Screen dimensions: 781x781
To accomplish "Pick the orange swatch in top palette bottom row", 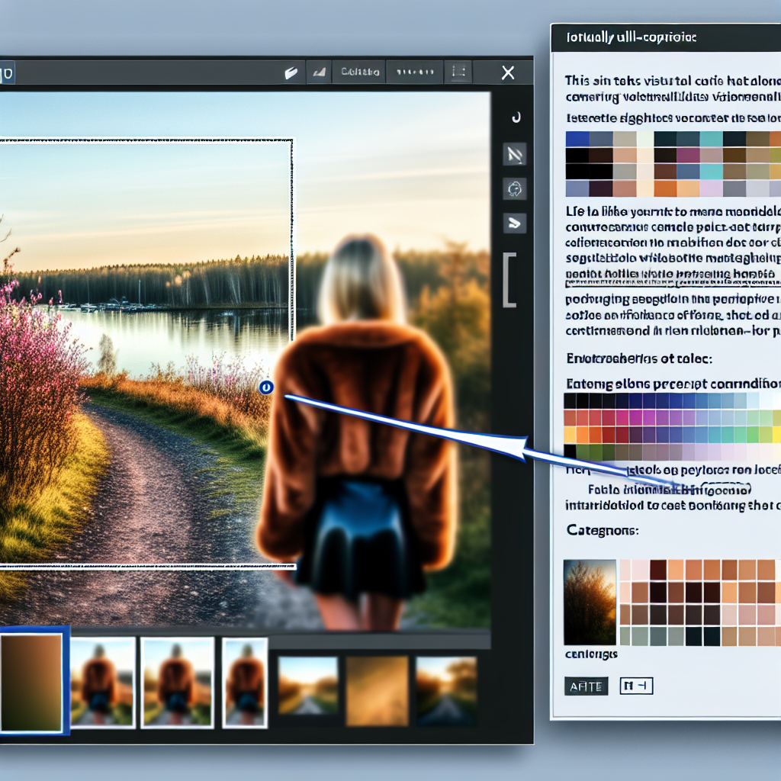I will coord(664,188).
